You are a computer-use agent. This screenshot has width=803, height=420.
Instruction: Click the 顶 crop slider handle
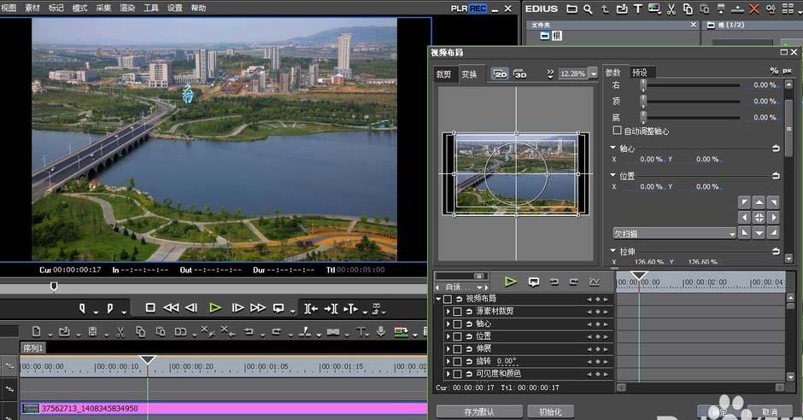[x=643, y=101]
